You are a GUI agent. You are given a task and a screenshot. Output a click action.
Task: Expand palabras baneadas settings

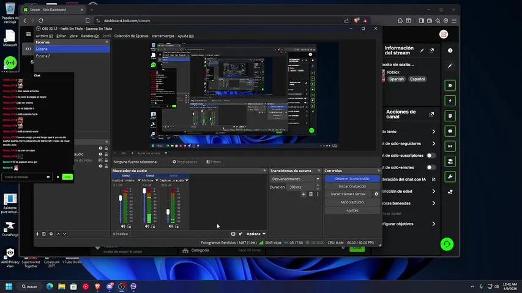(433, 203)
